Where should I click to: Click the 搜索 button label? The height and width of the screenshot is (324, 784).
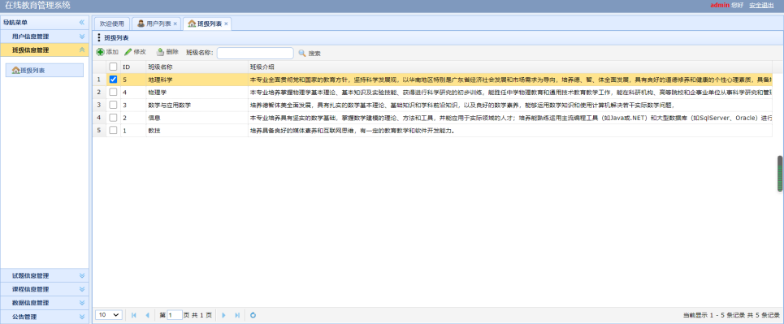pyautogui.click(x=314, y=54)
